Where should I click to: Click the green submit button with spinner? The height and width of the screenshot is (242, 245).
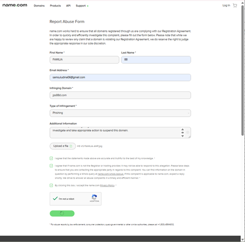pyautogui.click(x=62, y=214)
